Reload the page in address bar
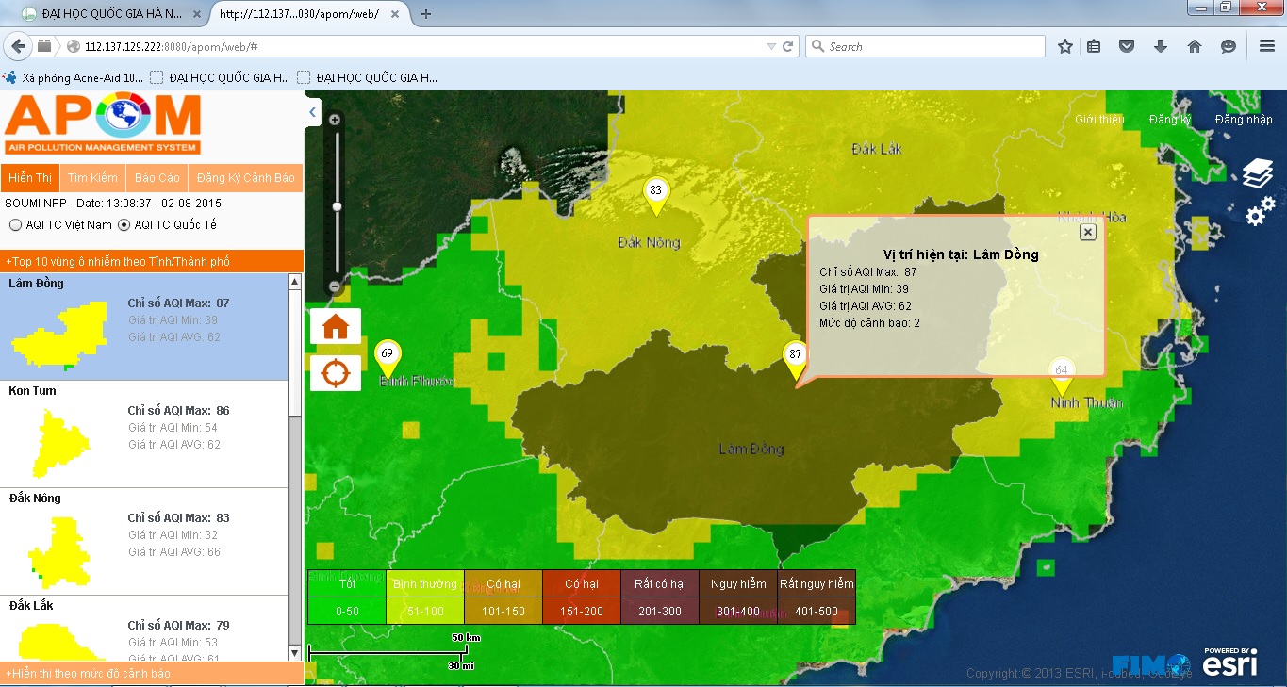Image resolution: width=1287 pixels, height=687 pixels. pyautogui.click(x=788, y=46)
